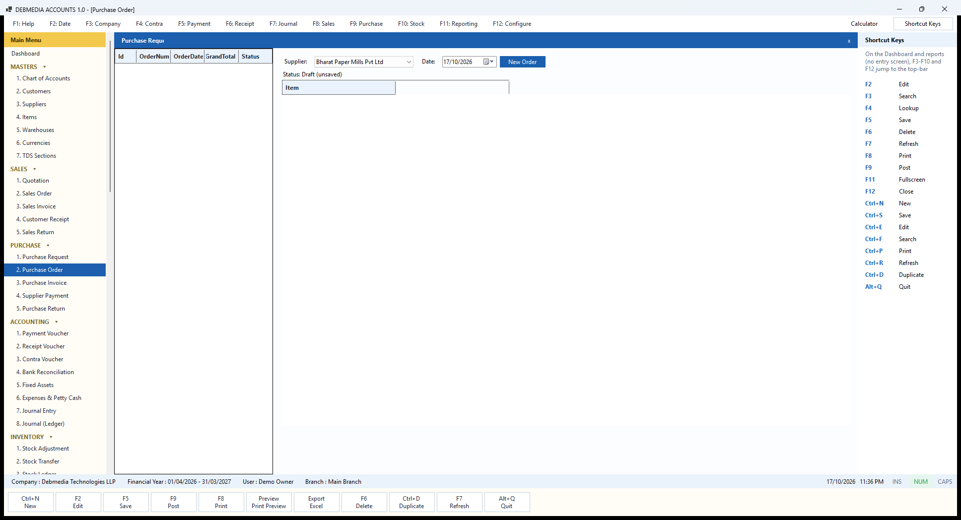Collapse the PURCHASE section arrow
The height and width of the screenshot is (520, 961).
click(48, 246)
